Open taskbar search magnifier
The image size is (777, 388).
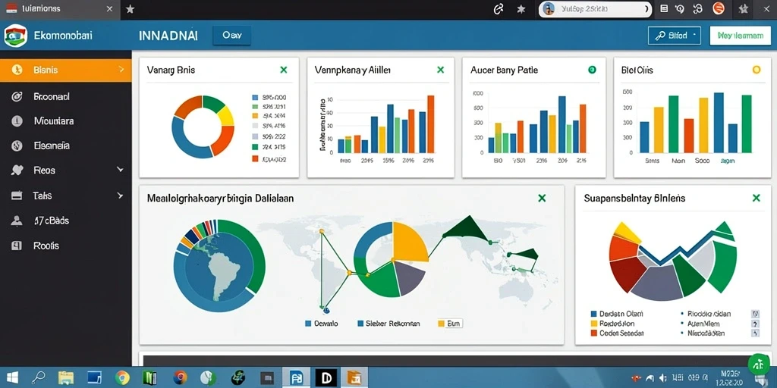[38, 377]
